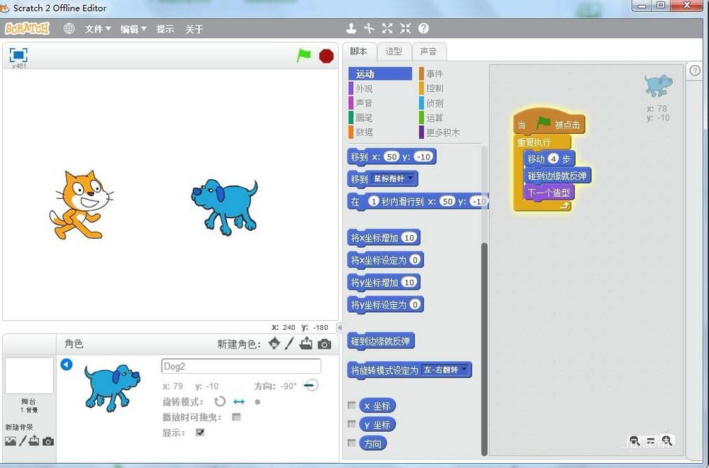Viewport: 709px width, 468px height.
Task: Paint new sprite with brush icon
Action: pyautogui.click(x=289, y=344)
